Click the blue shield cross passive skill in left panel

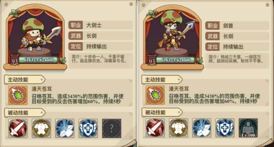[x=88, y=128]
